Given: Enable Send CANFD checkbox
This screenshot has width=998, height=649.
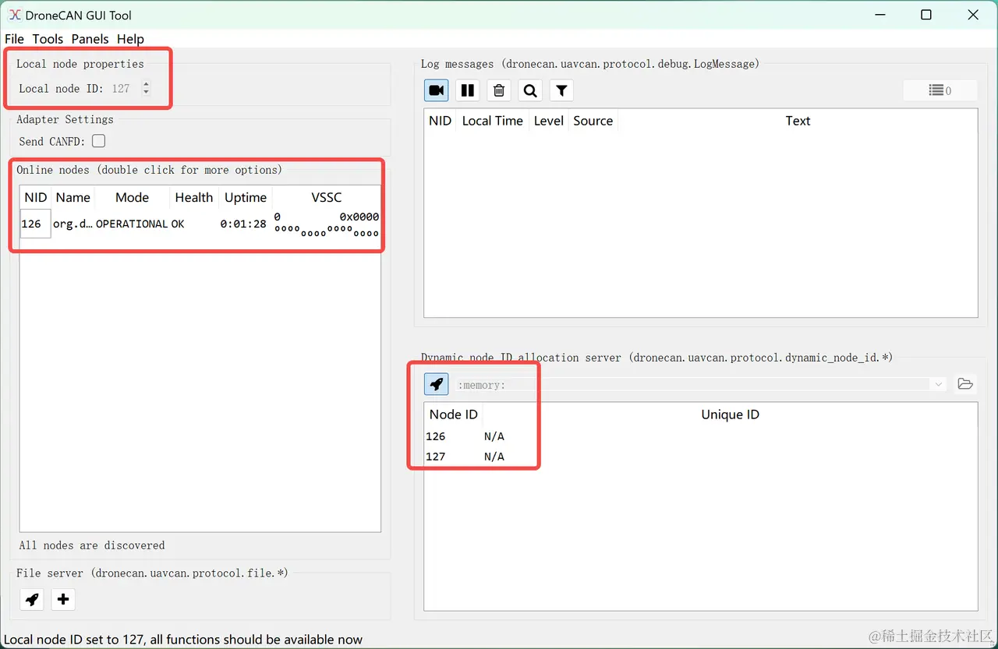Looking at the screenshot, I should 98,141.
